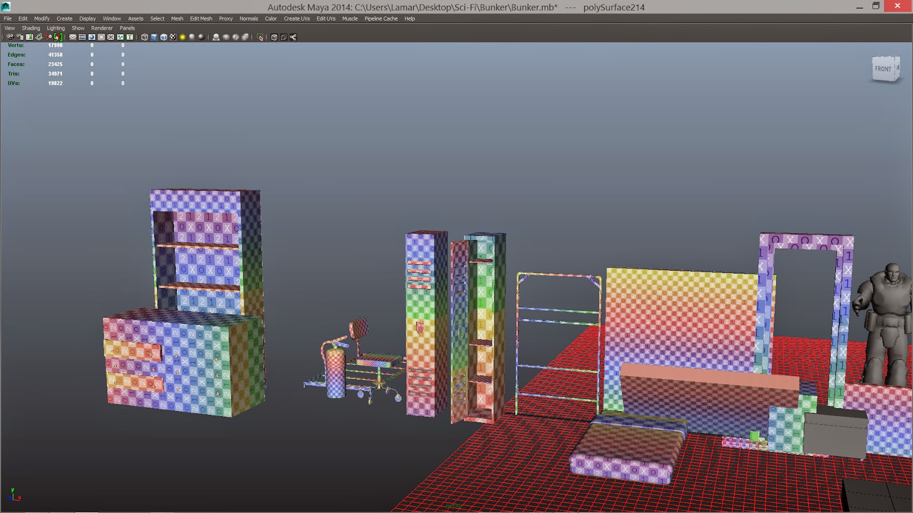The width and height of the screenshot is (913, 513).
Task: Click the Motion Blur icon
Action: (x=226, y=37)
